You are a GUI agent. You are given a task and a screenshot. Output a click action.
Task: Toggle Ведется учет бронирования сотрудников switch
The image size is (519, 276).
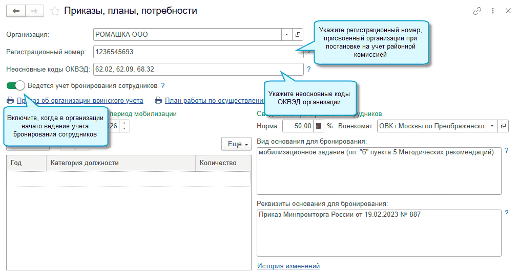click(x=15, y=85)
